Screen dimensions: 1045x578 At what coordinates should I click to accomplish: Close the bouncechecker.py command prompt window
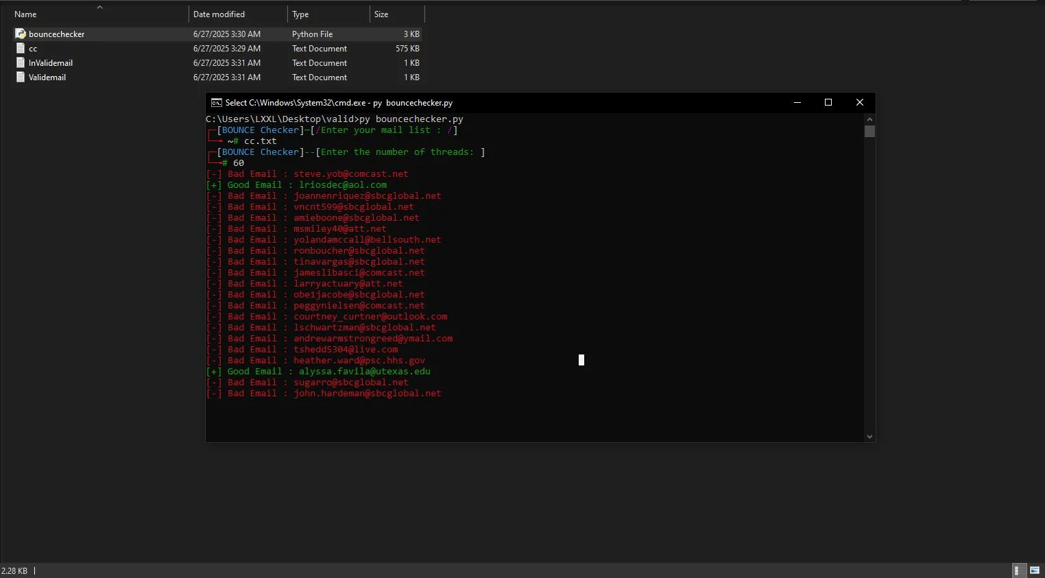[x=859, y=102]
